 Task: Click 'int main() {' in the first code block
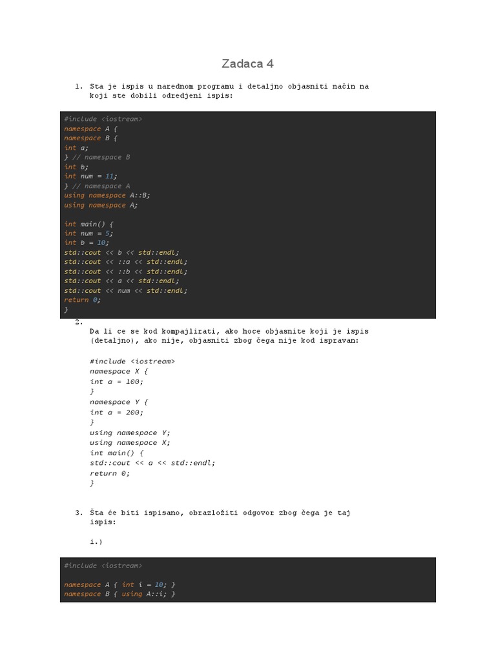coord(88,224)
